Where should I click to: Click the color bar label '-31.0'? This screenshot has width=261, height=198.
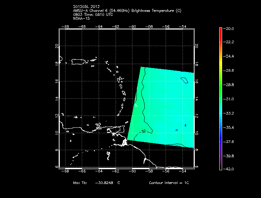228,99
